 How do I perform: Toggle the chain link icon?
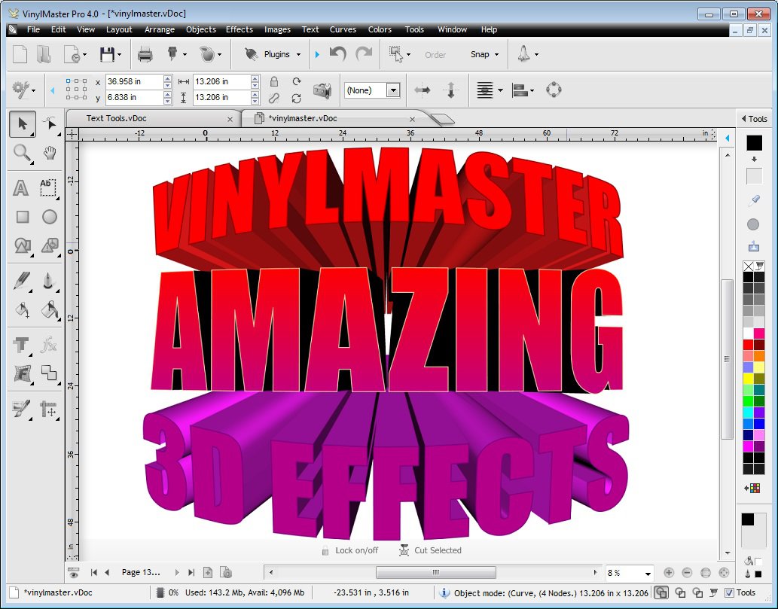coord(274,98)
